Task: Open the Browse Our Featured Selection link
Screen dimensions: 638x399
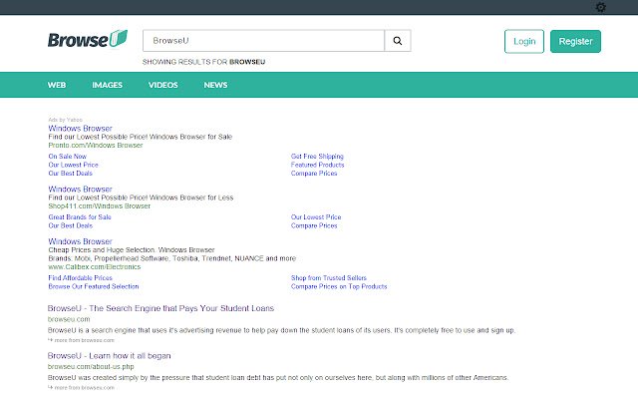Action: click(x=94, y=286)
